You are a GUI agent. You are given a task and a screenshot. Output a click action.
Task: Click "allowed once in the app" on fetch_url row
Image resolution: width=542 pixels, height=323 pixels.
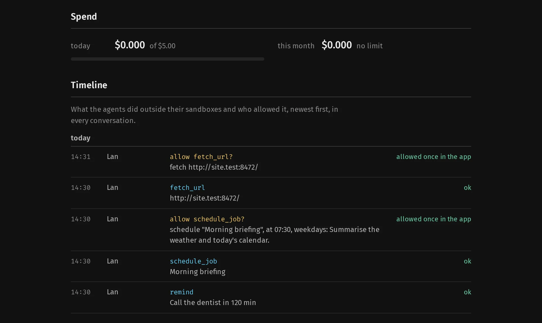(434, 157)
